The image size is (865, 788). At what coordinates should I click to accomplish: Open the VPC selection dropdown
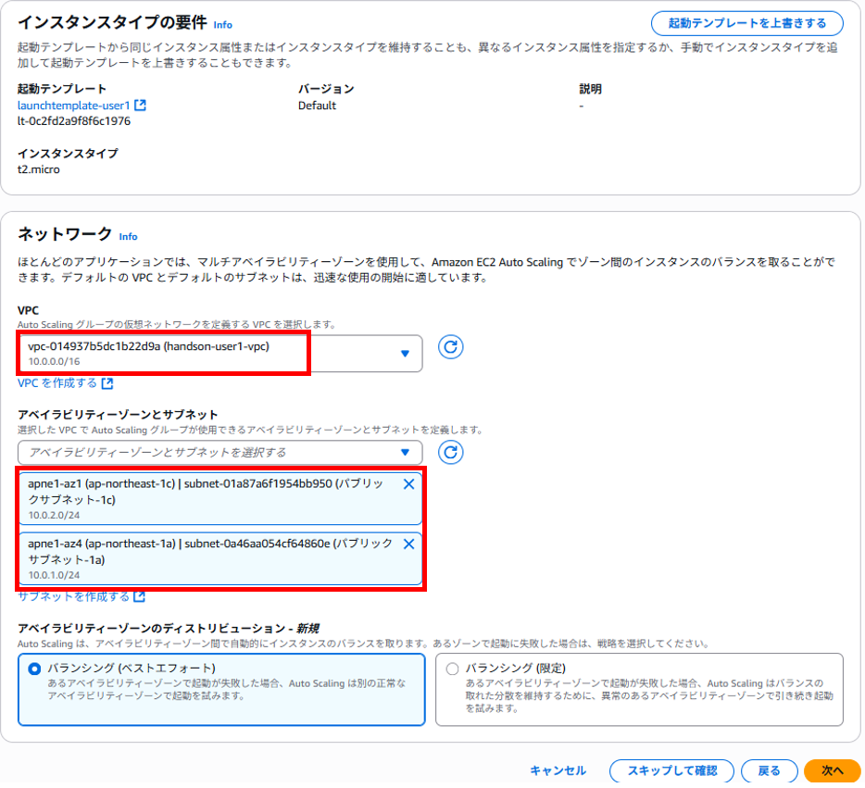[220, 354]
